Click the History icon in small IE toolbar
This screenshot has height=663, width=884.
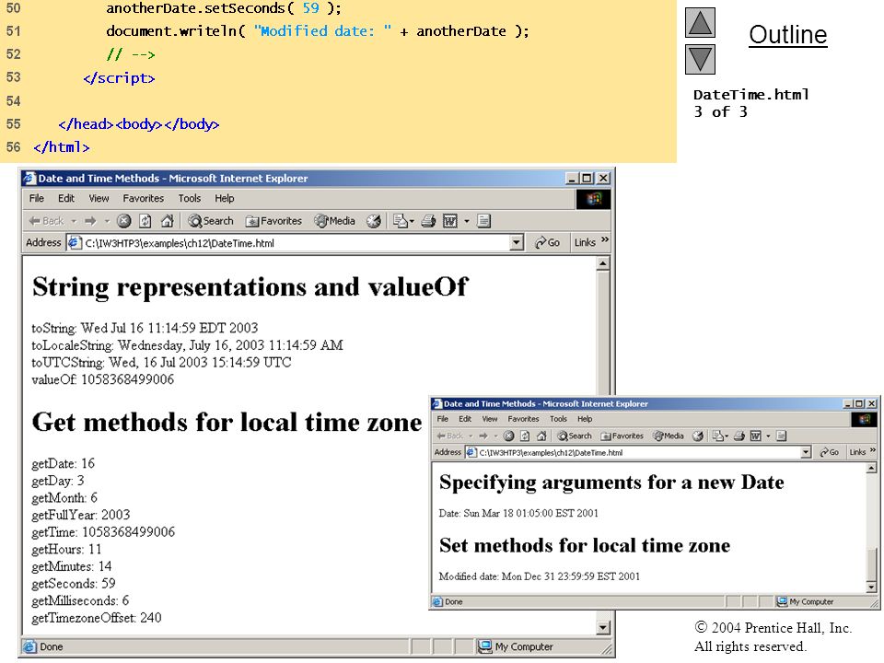click(698, 436)
